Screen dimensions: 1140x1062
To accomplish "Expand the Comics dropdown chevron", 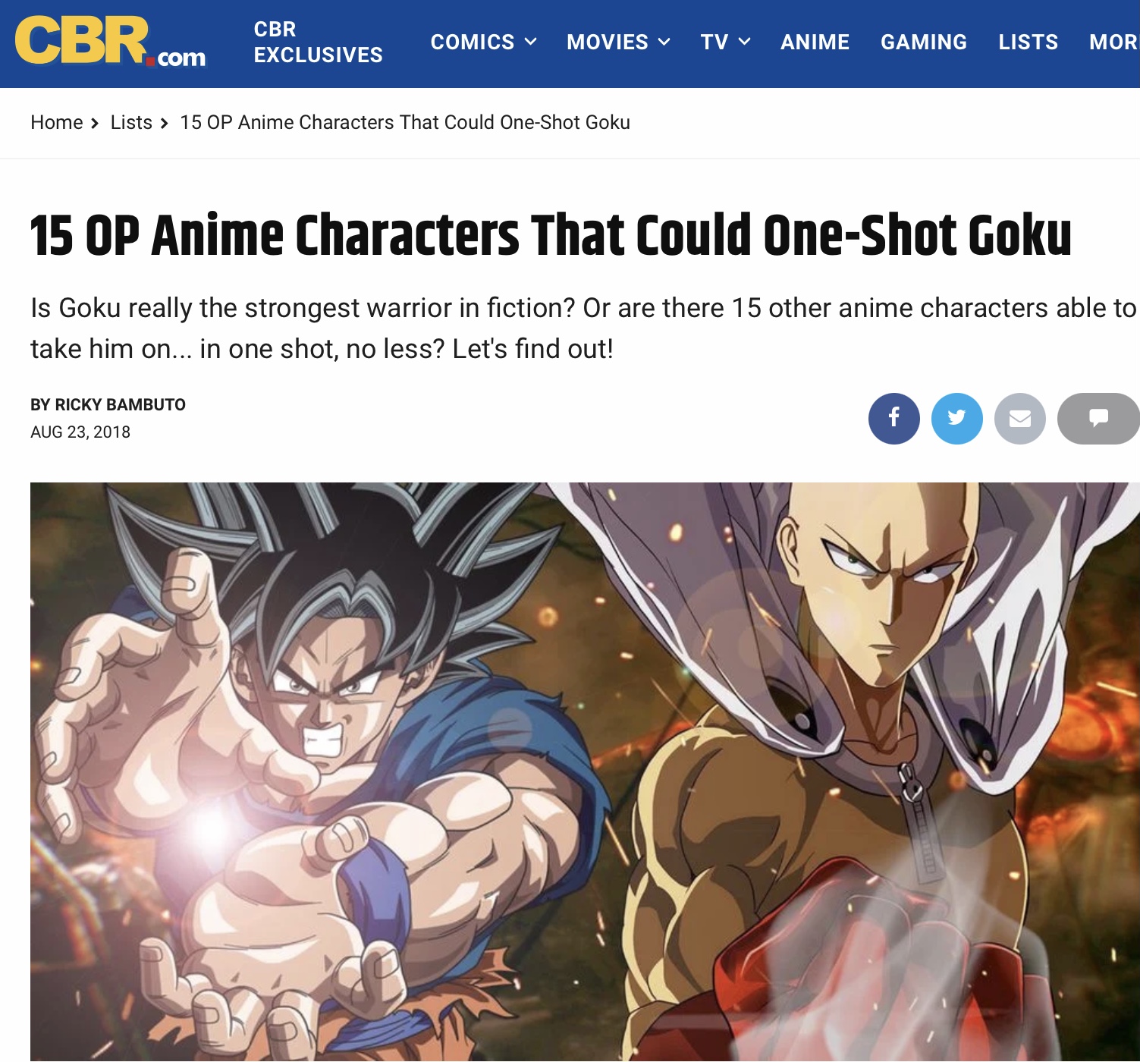I will tap(531, 42).
